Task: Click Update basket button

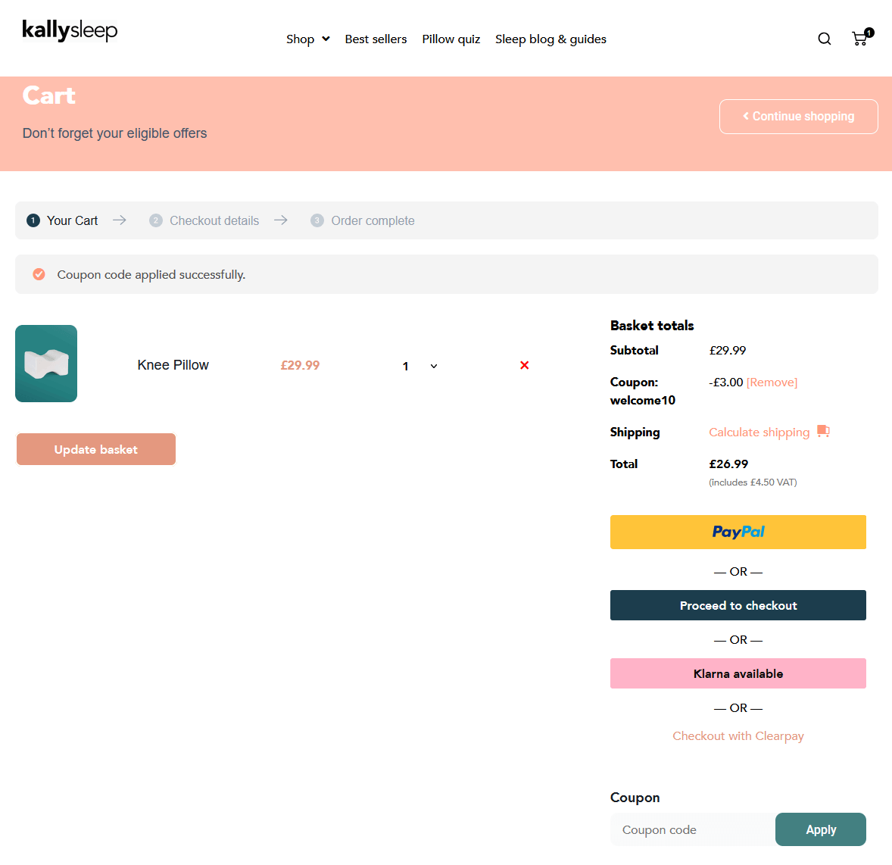Action: point(96,450)
